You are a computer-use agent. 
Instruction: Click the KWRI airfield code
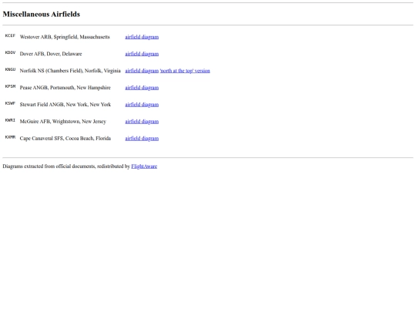coord(10,120)
